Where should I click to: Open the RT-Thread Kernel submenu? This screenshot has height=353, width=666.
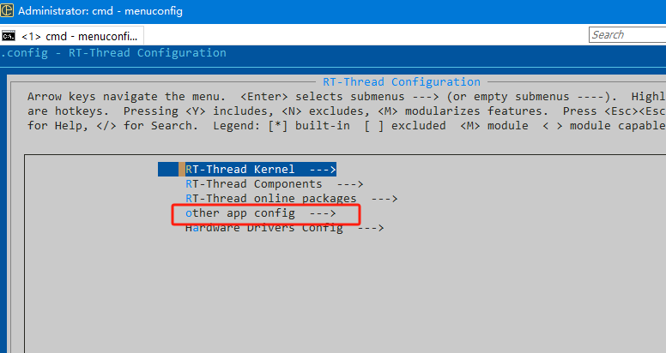pos(247,170)
